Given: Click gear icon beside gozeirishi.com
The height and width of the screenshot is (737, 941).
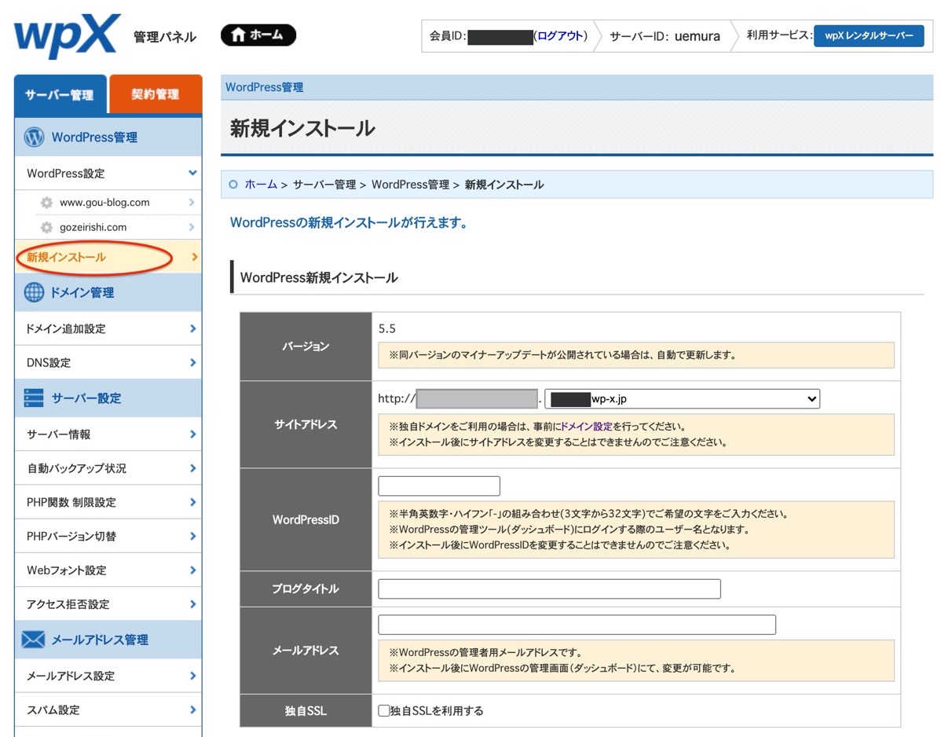Looking at the screenshot, I should (x=46, y=227).
